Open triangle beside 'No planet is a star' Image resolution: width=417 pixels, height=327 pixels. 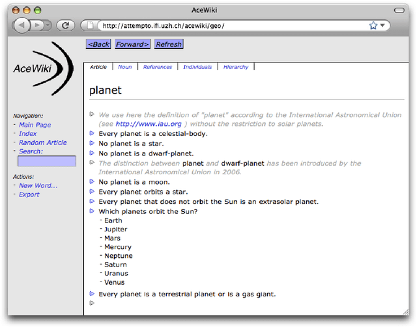92,143
